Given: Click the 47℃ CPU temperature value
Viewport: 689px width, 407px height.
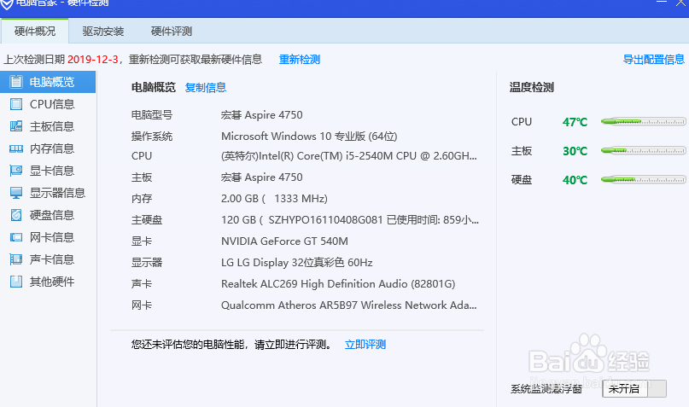Looking at the screenshot, I should [x=575, y=122].
